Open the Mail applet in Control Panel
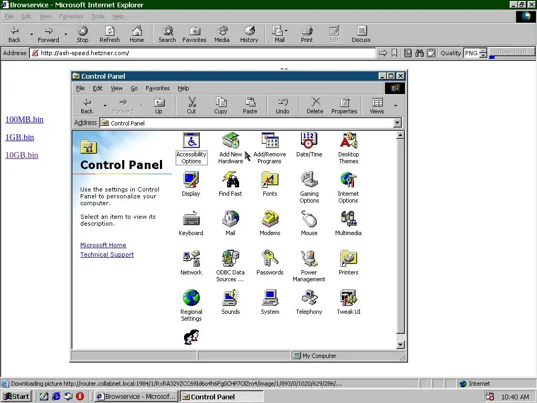The image size is (537, 403). pos(230,224)
